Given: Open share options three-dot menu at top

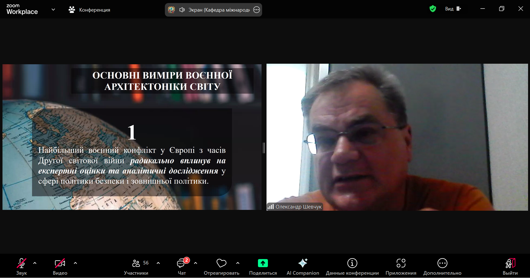Looking at the screenshot, I should (257, 10).
